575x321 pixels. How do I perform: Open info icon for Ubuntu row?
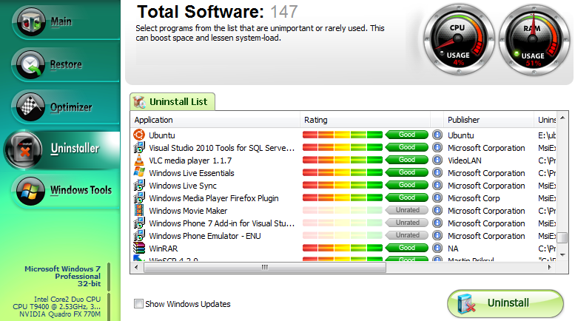pyautogui.click(x=437, y=135)
